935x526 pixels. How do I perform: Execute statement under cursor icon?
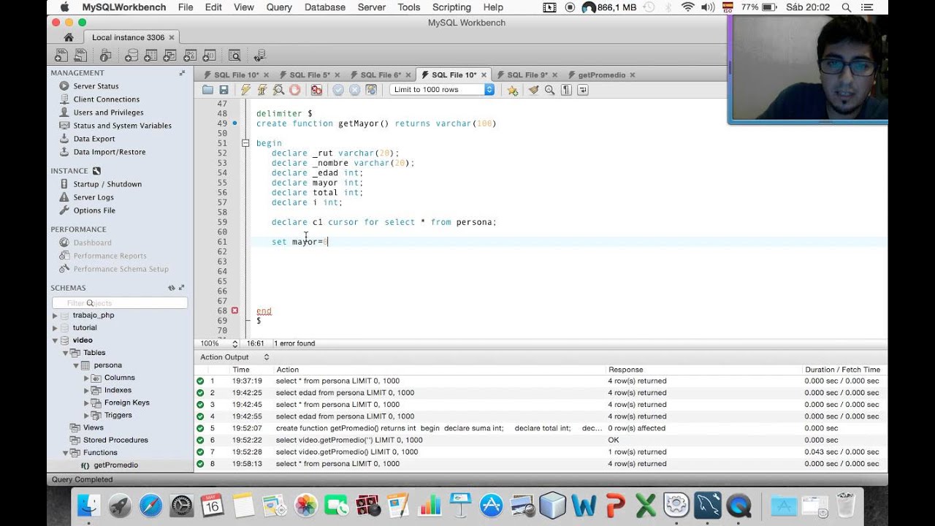point(262,90)
